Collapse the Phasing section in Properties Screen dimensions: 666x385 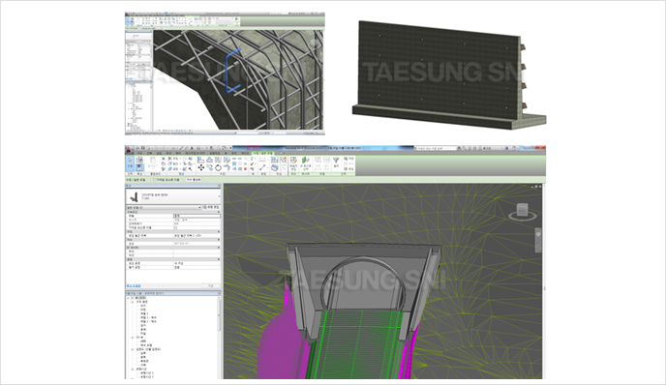tap(219, 259)
